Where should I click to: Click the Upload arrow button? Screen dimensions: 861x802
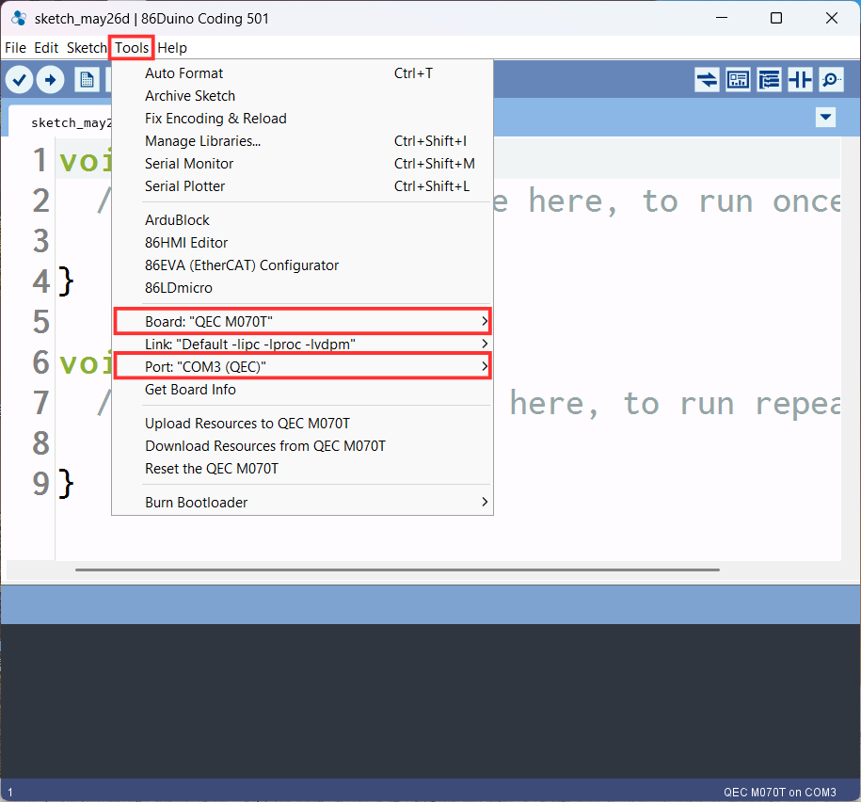point(51,80)
